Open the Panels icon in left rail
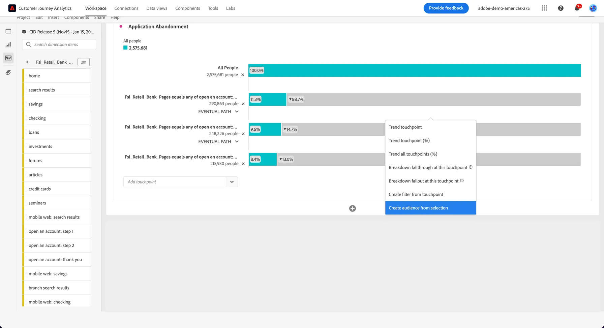This screenshot has height=328, width=604. pyautogui.click(x=8, y=31)
